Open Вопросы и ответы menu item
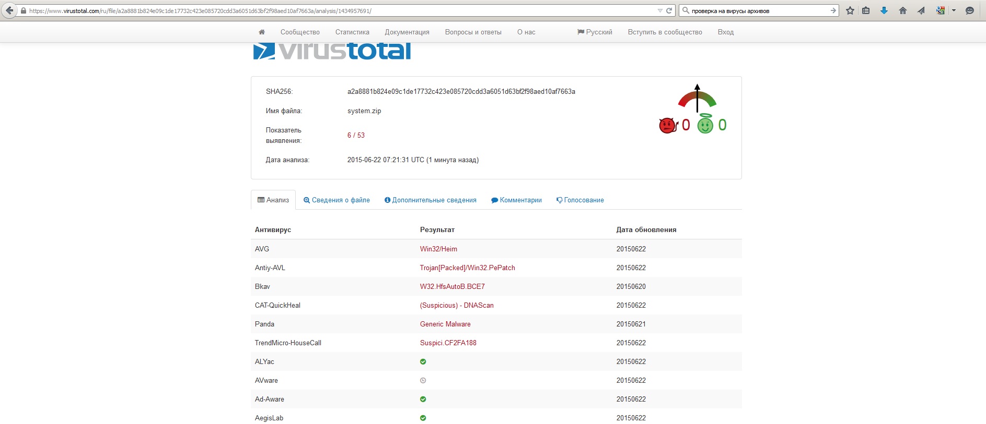The width and height of the screenshot is (986, 424). point(473,32)
